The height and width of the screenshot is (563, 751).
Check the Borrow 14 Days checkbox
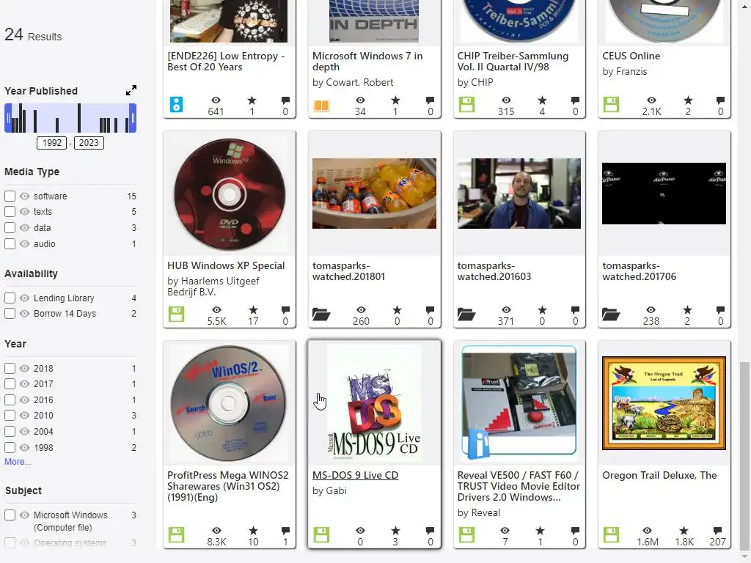tap(10, 314)
